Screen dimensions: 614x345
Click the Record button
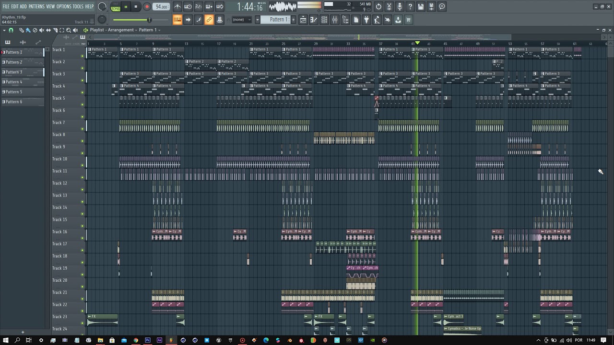(147, 7)
